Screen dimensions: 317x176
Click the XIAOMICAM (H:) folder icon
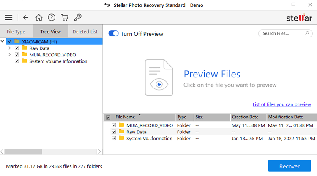(x=17, y=42)
